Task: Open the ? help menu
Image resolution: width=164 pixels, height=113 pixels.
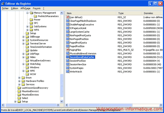Action: (44, 8)
